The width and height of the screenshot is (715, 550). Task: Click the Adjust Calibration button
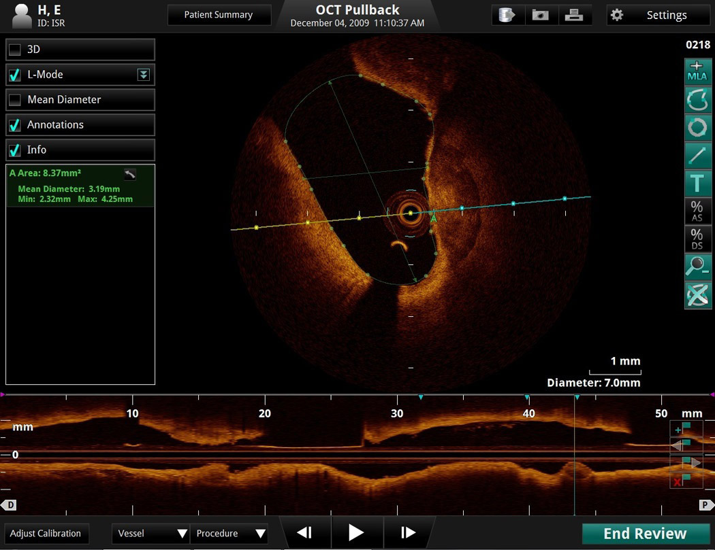(46, 534)
